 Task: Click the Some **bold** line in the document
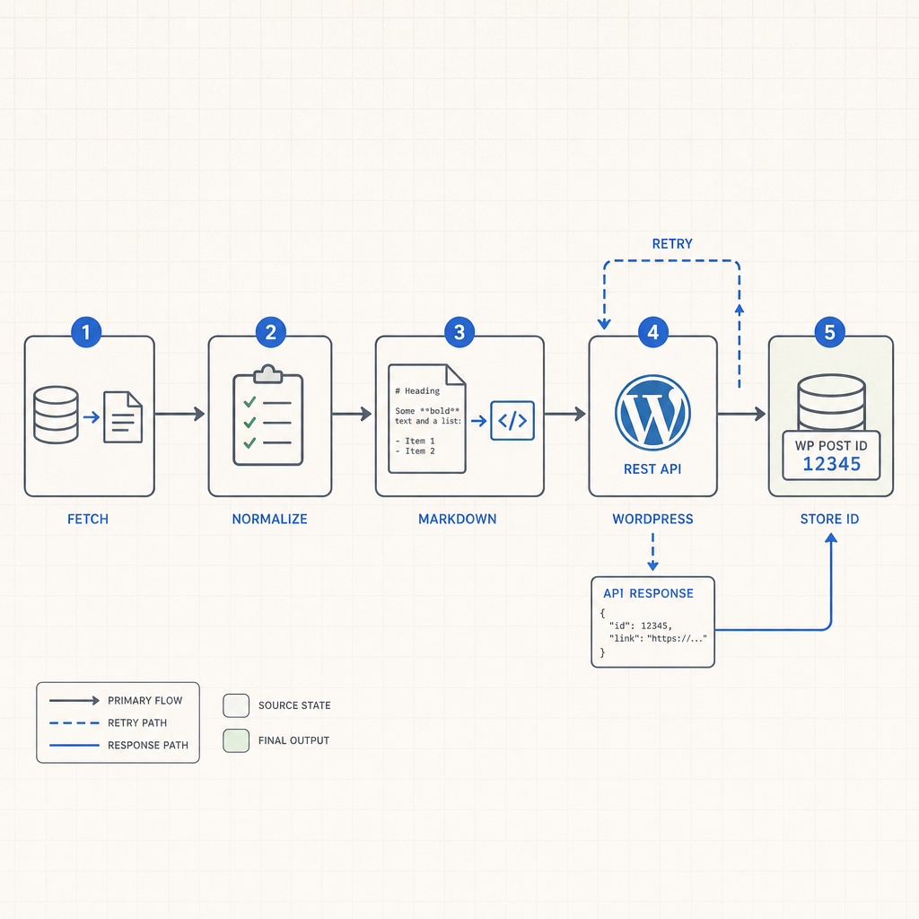click(427, 411)
